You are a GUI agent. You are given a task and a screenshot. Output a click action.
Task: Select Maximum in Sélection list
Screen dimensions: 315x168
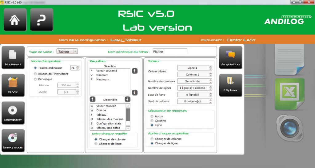pos(110,80)
